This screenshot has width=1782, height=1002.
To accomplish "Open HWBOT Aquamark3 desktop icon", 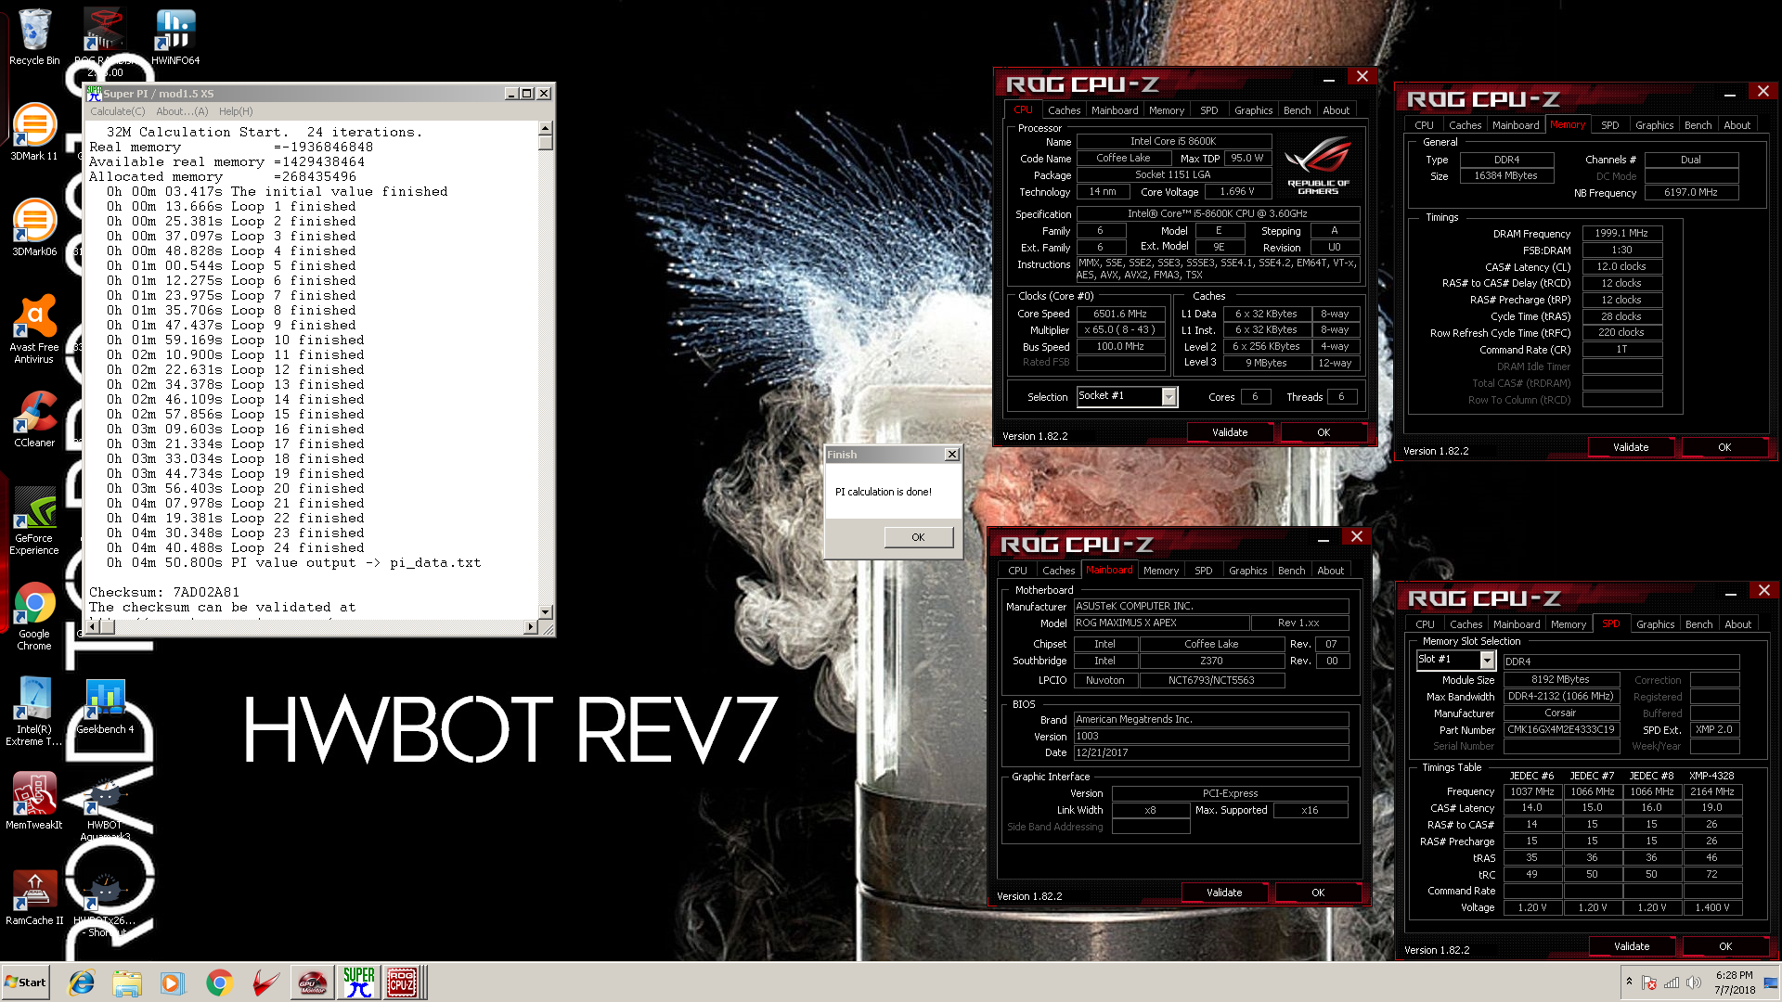I will 105,808.
